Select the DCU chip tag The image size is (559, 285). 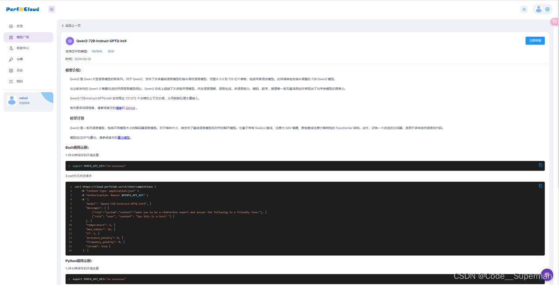pos(111,51)
